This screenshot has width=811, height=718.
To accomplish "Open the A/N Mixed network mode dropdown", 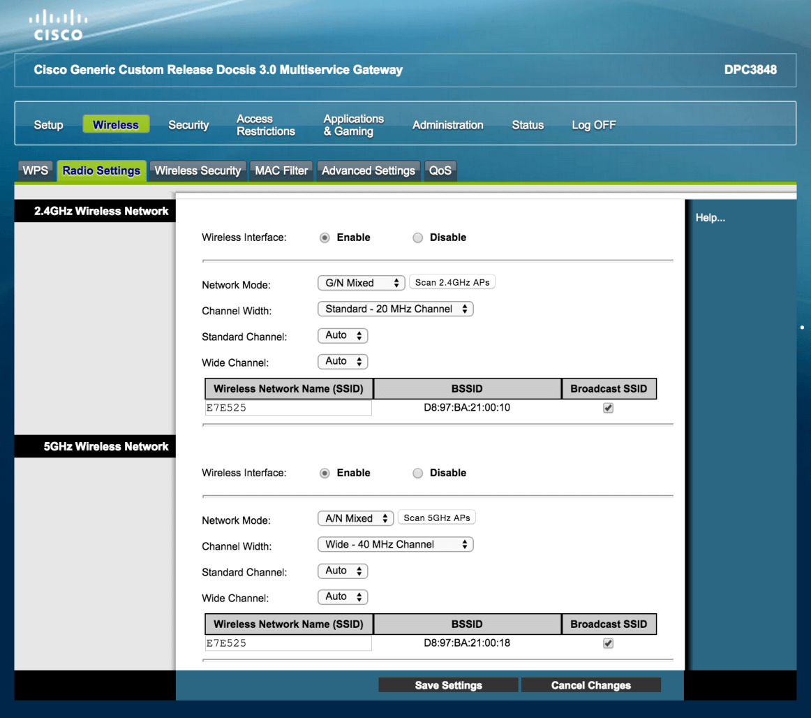I will click(x=355, y=518).
